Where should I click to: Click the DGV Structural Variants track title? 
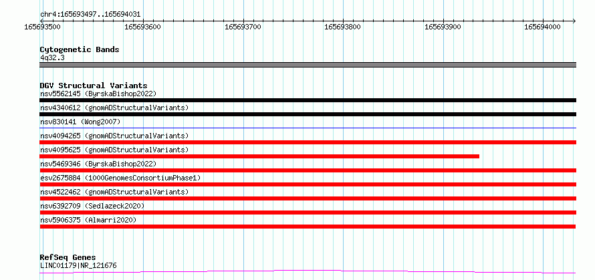click(94, 86)
